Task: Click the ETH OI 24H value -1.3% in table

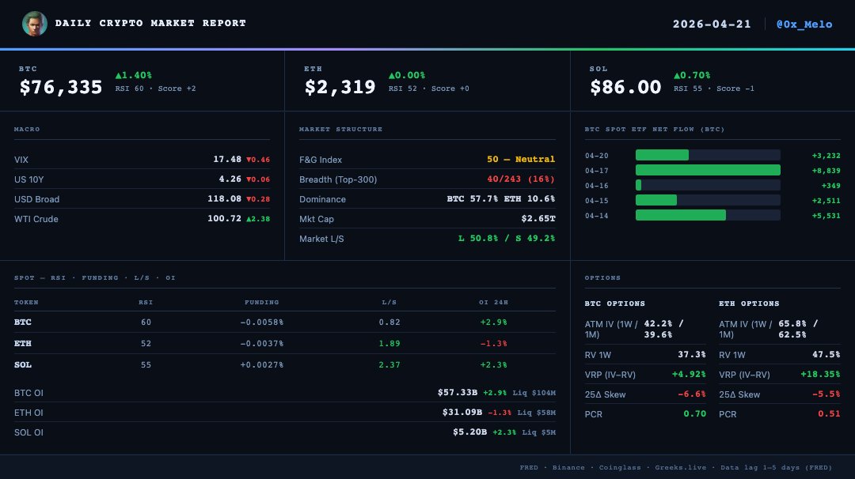Action: point(493,344)
